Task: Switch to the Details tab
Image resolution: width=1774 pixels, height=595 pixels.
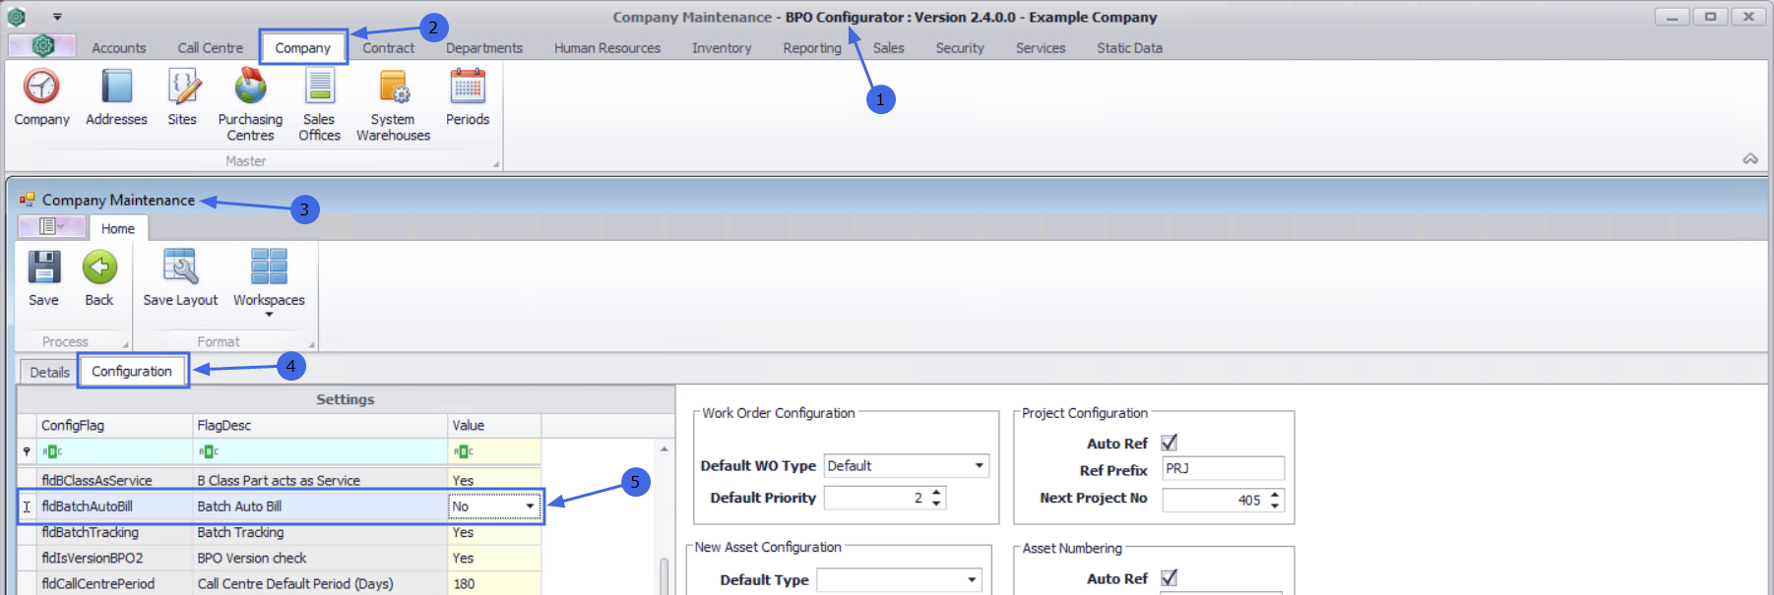Action: pos(49,372)
